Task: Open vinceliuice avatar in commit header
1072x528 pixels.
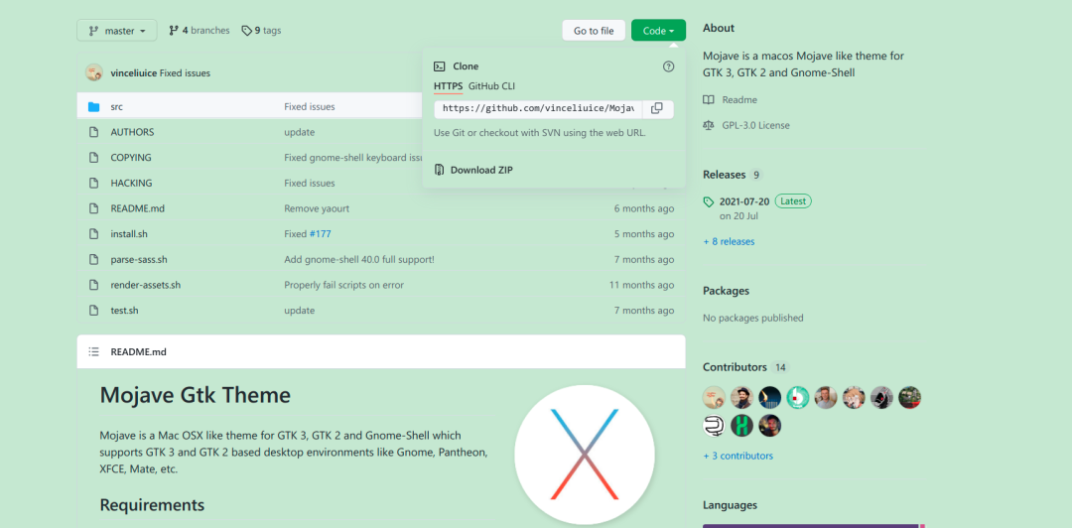Action: pyautogui.click(x=93, y=72)
